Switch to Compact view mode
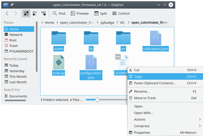Image resolution: width=205 pixels, height=137 pixels. pos(35,13)
